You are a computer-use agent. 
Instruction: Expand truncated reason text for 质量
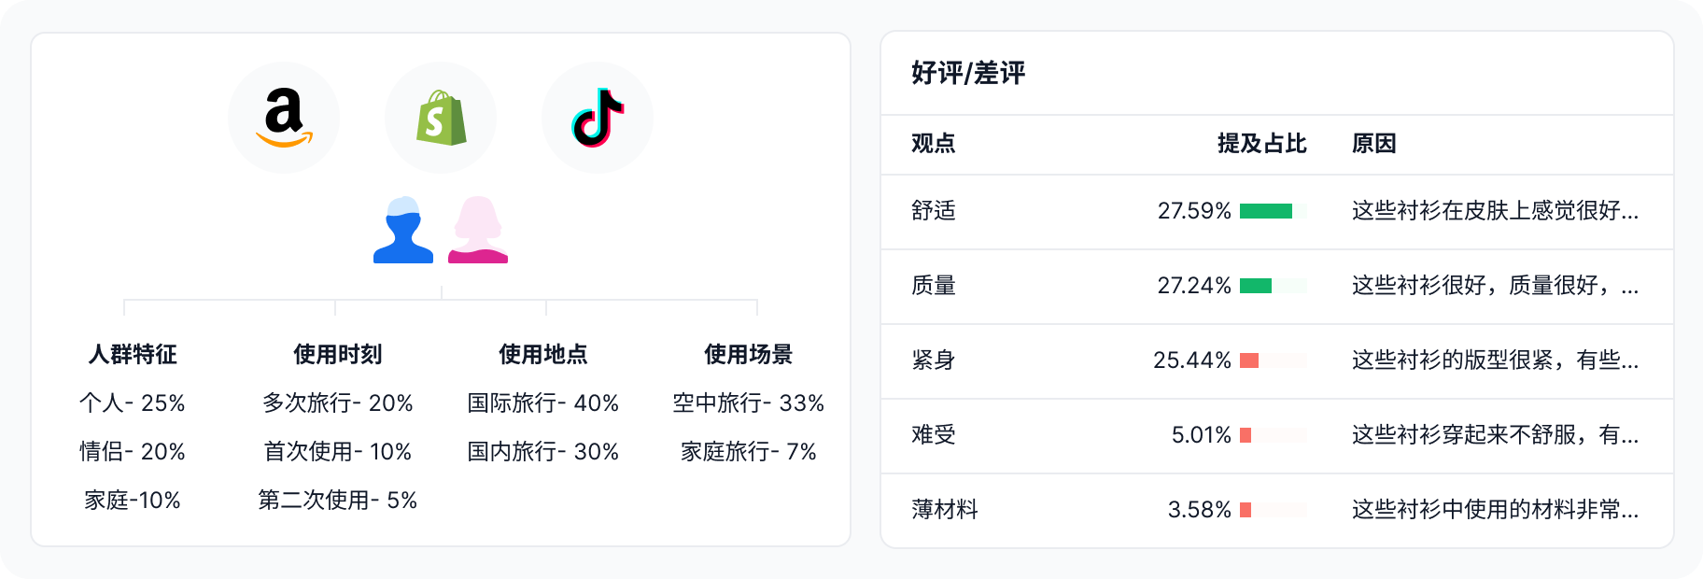1495,286
